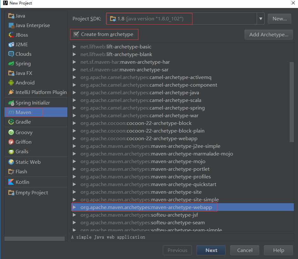Screen dimensions: 298x259
Task: Open Java Enterprise project category
Action: point(36,25)
